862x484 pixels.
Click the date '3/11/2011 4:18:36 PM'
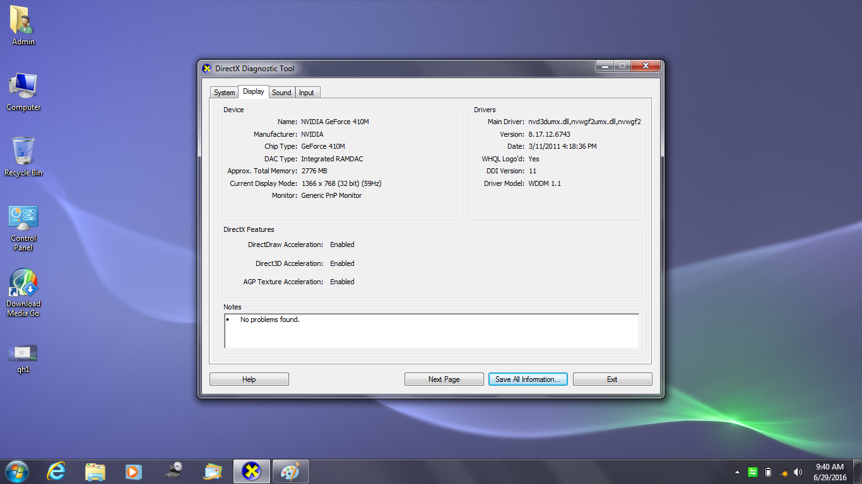(563, 146)
